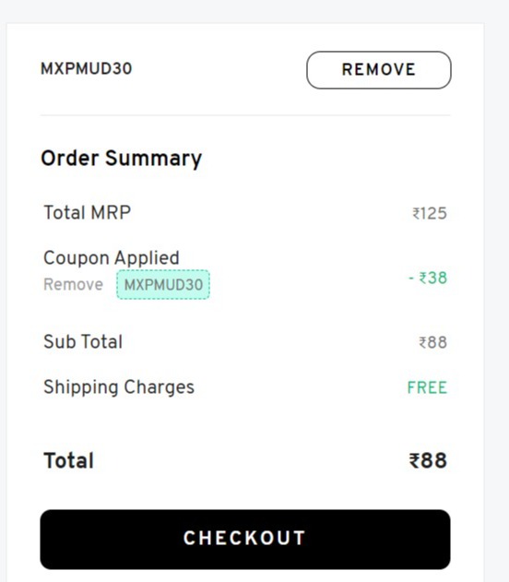Click the green MXPMUD30 coupon badge
Screen dimensions: 509x582
click(x=163, y=285)
